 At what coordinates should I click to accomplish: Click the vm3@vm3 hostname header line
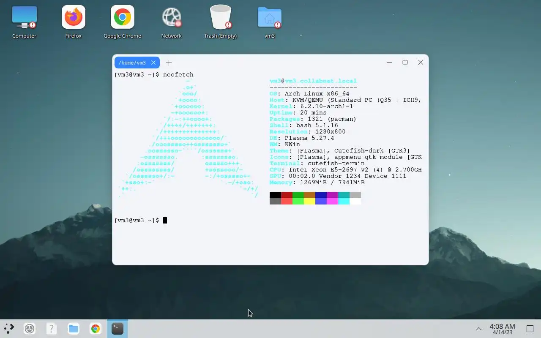(x=313, y=81)
